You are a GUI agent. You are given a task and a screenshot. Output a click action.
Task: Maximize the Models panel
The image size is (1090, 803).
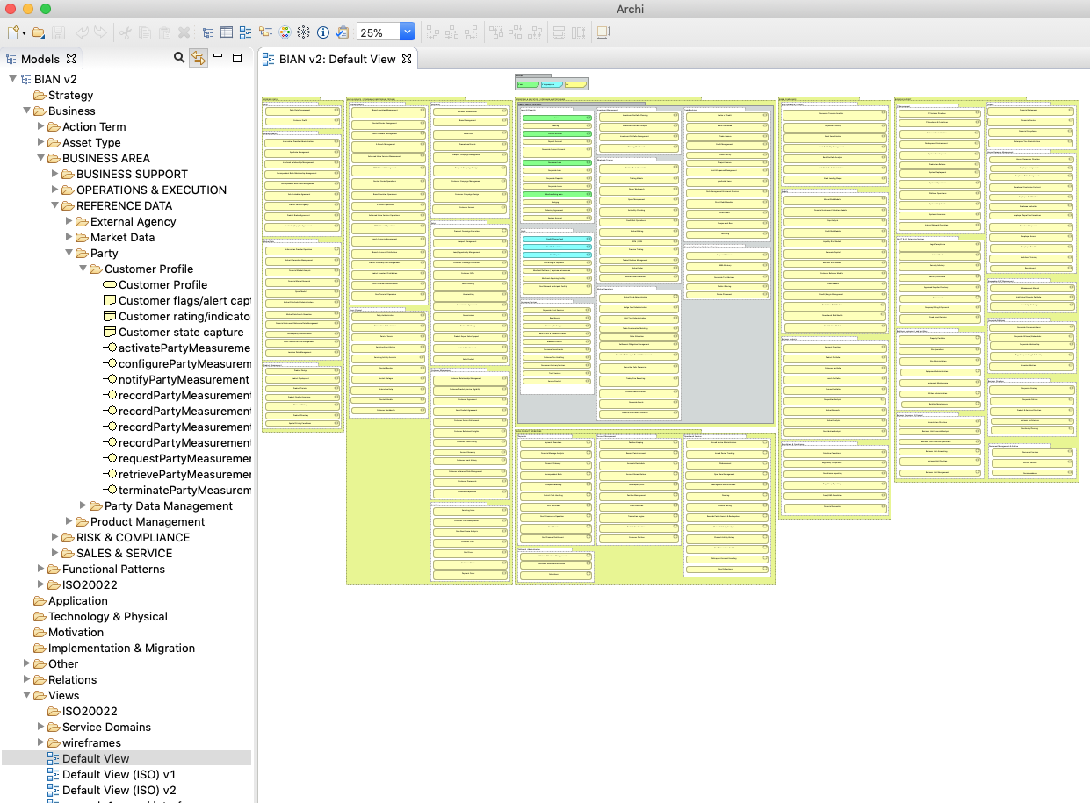click(x=237, y=58)
